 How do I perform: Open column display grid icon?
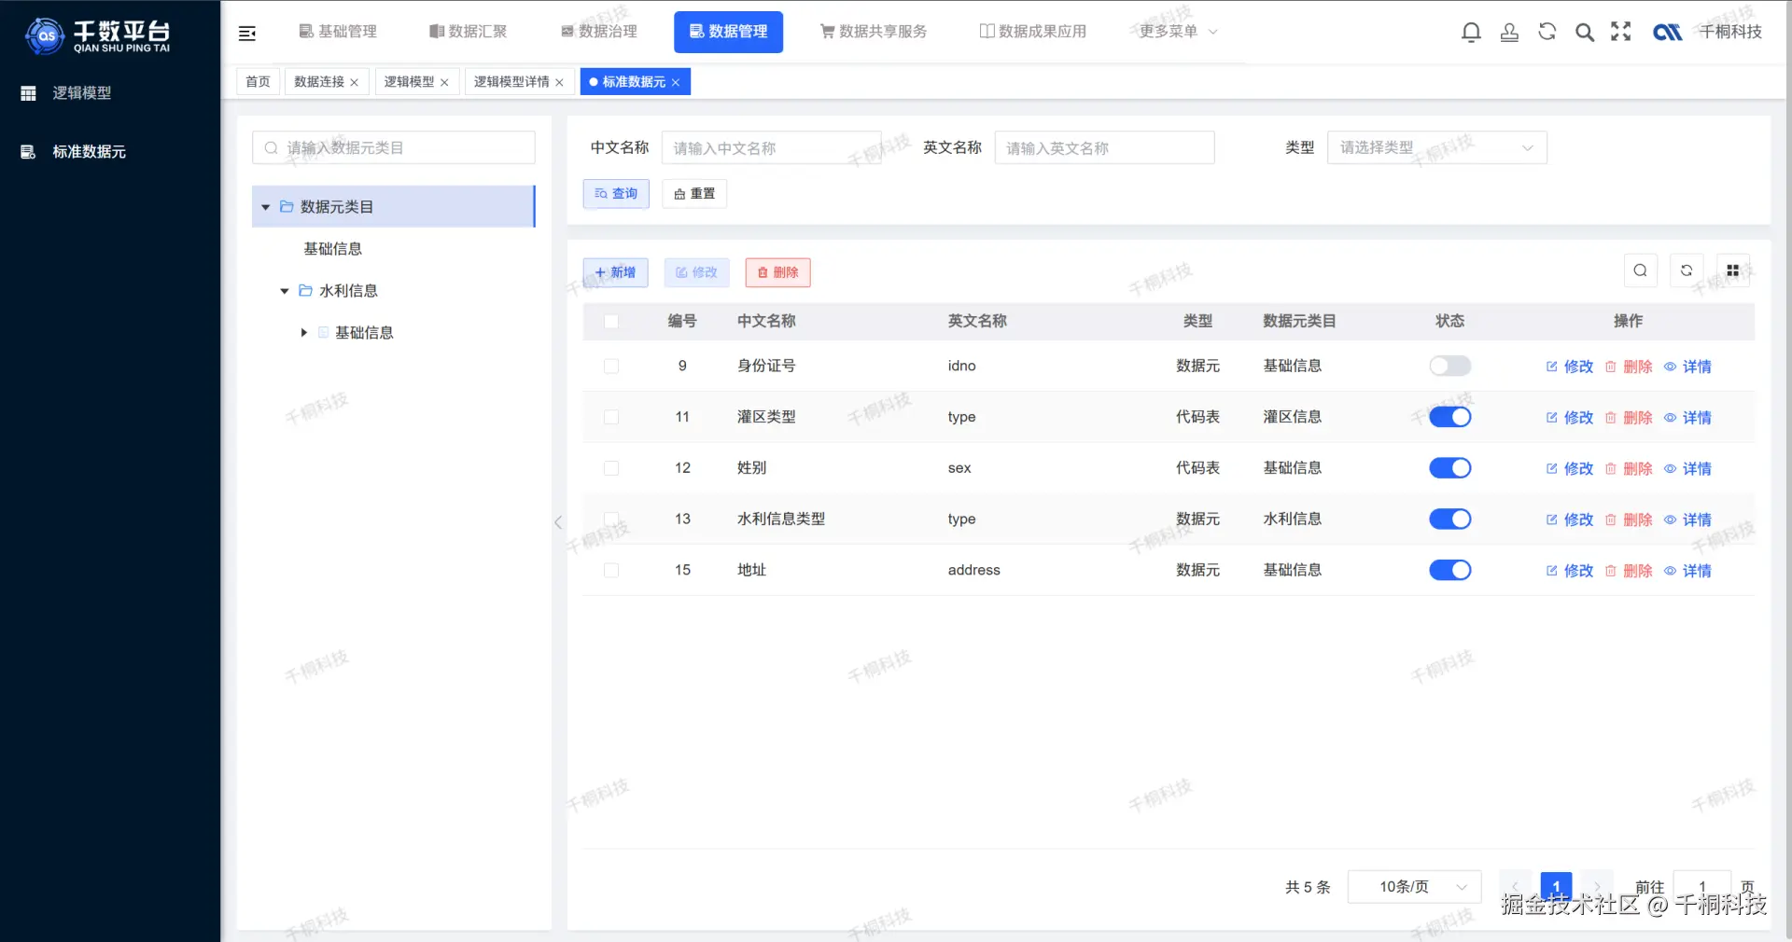(1732, 270)
